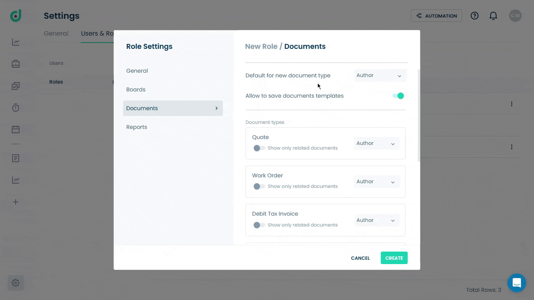Open the settings gear icon

(x=16, y=283)
